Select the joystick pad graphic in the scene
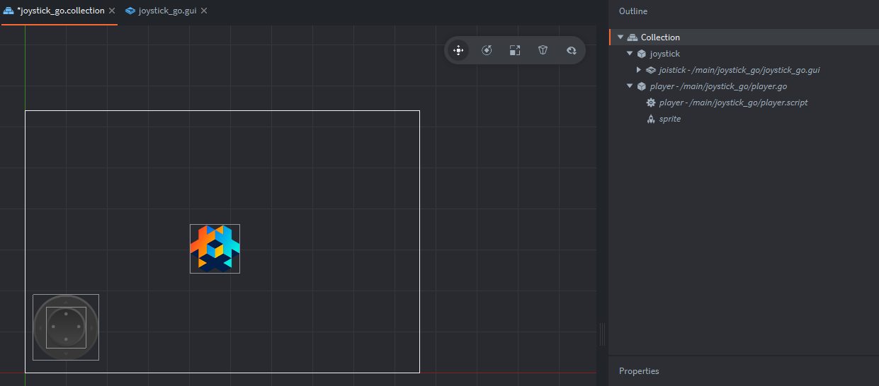879x386 pixels. [x=66, y=327]
